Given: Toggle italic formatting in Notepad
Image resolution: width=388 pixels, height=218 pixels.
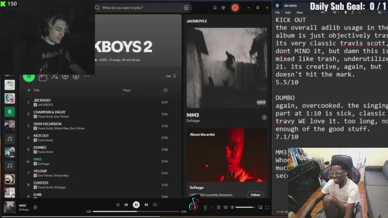Looking at the screenshot, I should (x=352, y=13).
